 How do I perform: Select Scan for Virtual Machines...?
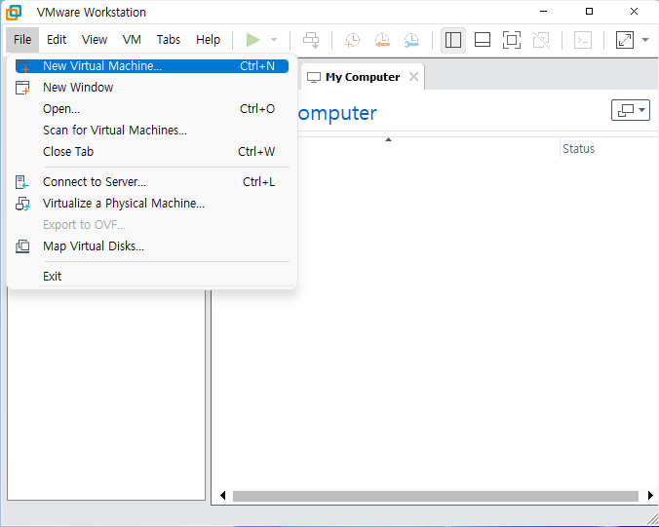[152, 131]
